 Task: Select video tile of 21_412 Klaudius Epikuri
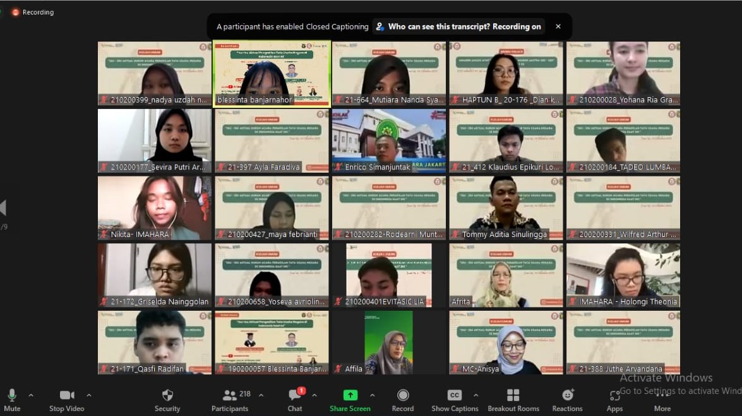click(x=506, y=141)
